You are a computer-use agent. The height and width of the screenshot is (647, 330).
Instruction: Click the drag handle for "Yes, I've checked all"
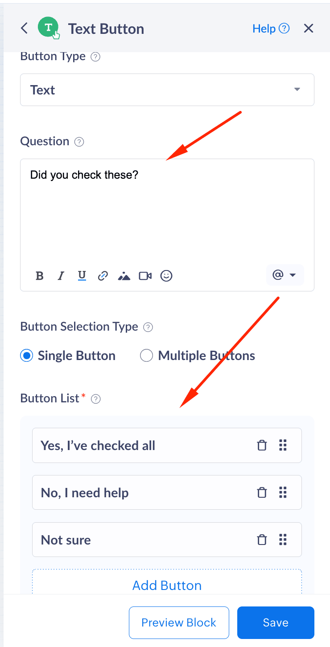(283, 446)
